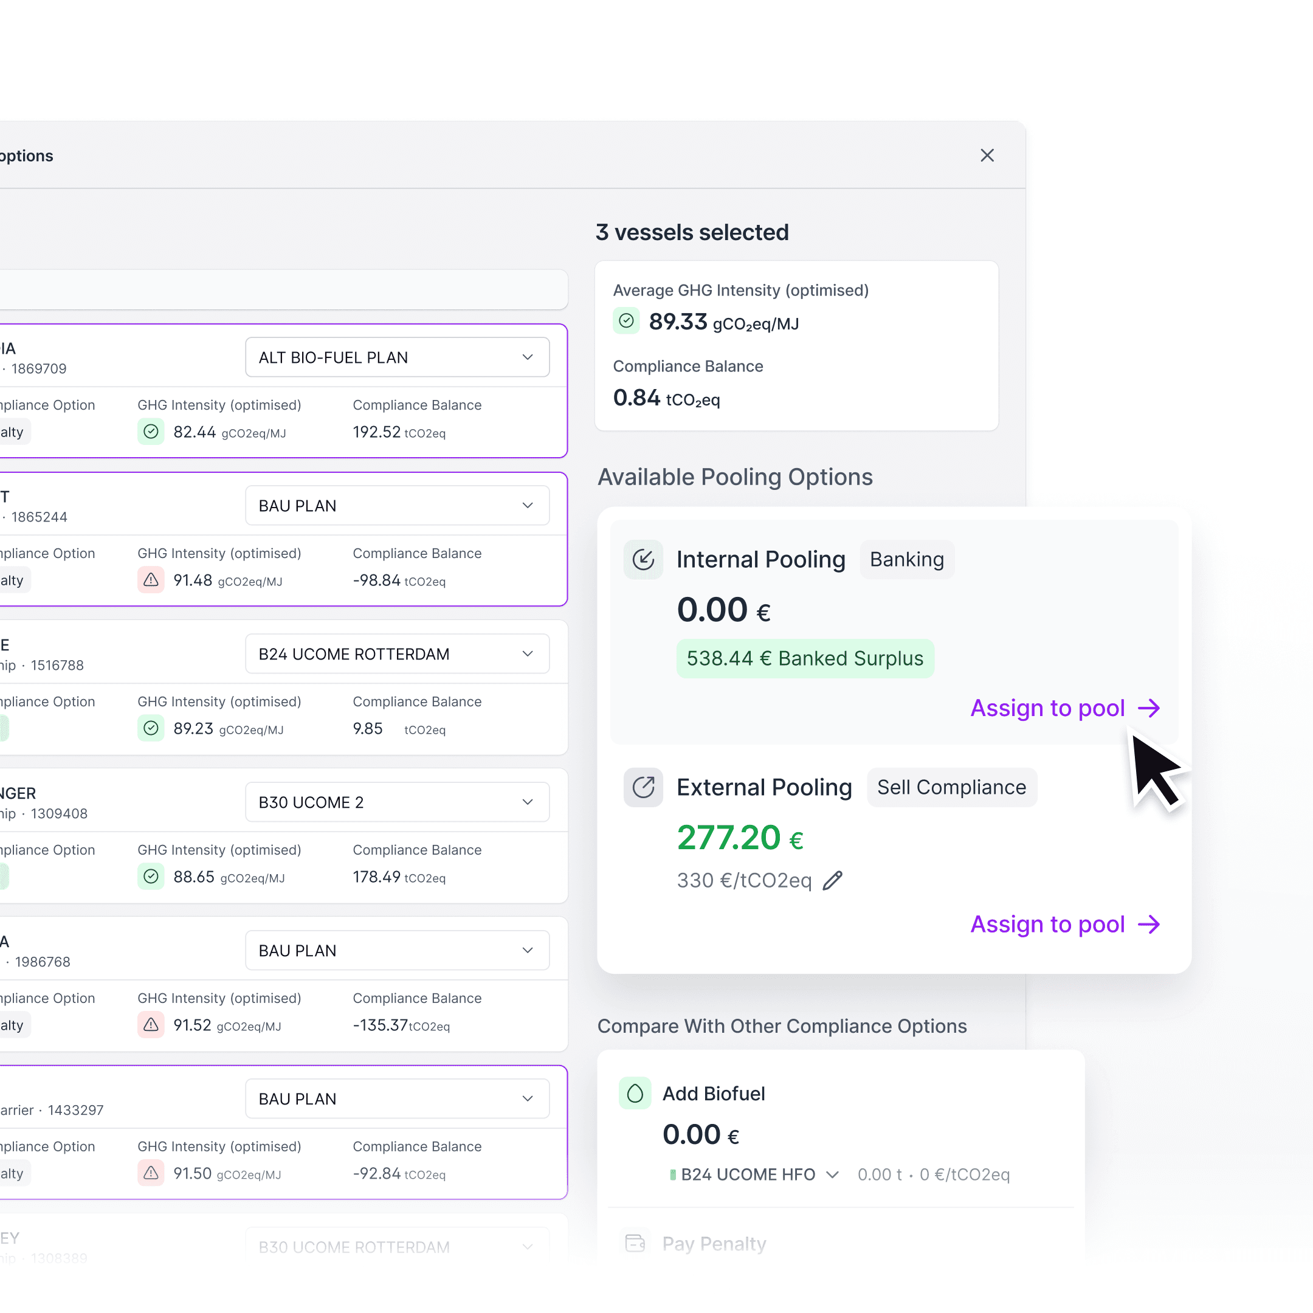Open plan dropdown for vessel 1433297
Viewport: 1313px width, 1313px height.
click(x=397, y=1099)
